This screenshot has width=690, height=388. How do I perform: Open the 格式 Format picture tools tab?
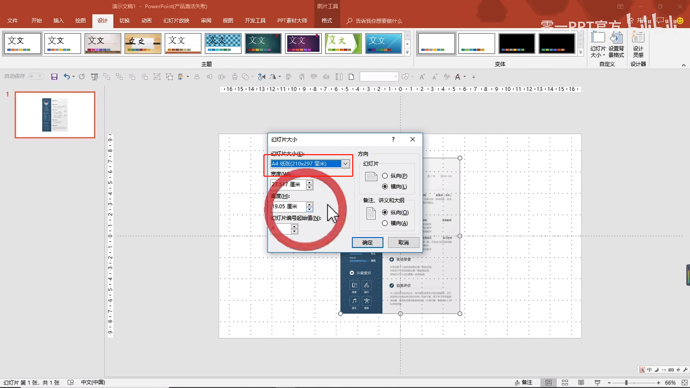coord(327,20)
